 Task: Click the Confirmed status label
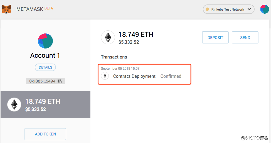point(171,76)
